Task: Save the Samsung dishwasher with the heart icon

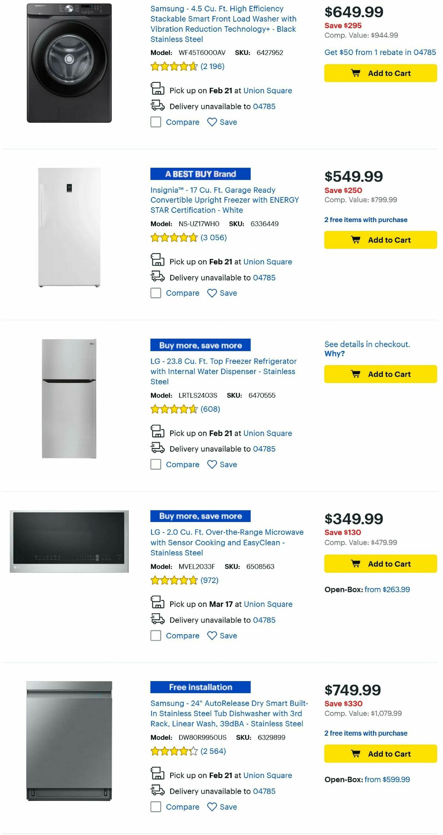Action: click(x=211, y=807)
